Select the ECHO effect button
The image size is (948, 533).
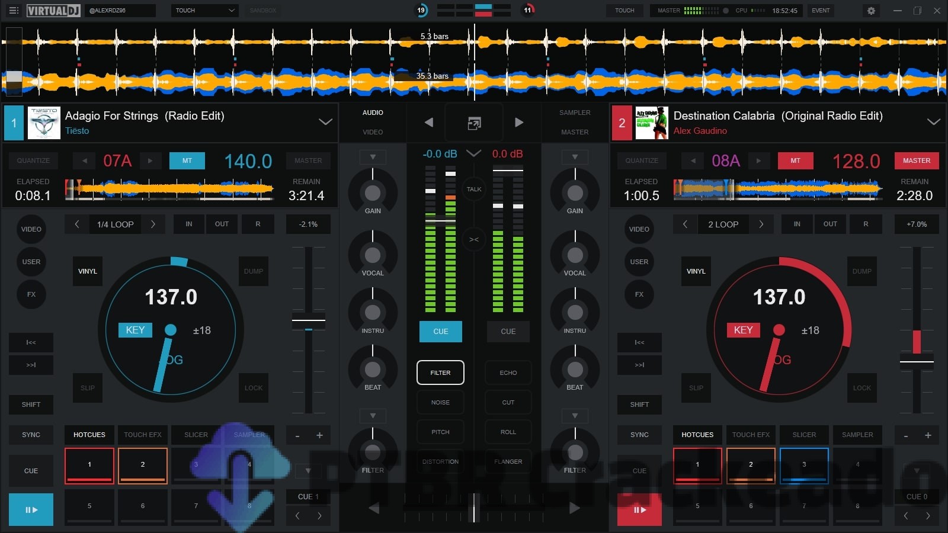[508, 373]
